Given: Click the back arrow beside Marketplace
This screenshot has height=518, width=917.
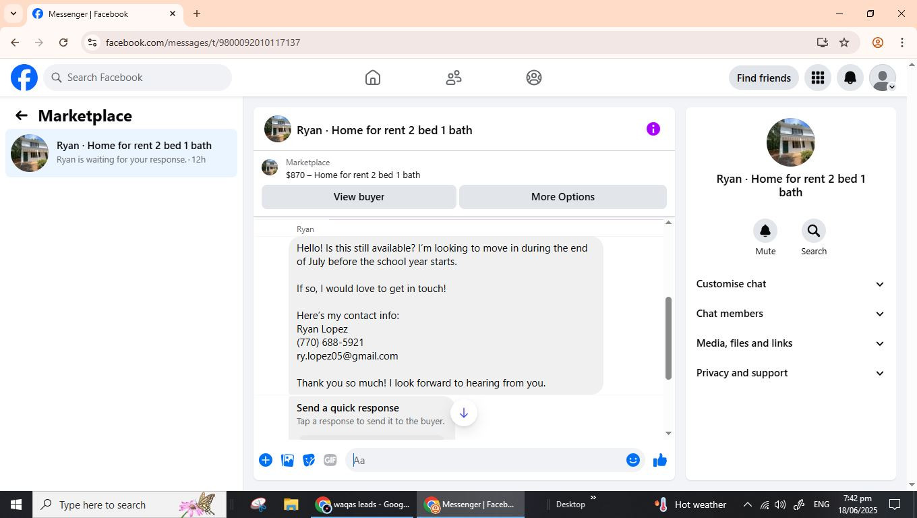Looking at the screenshot, I should 22,115.
